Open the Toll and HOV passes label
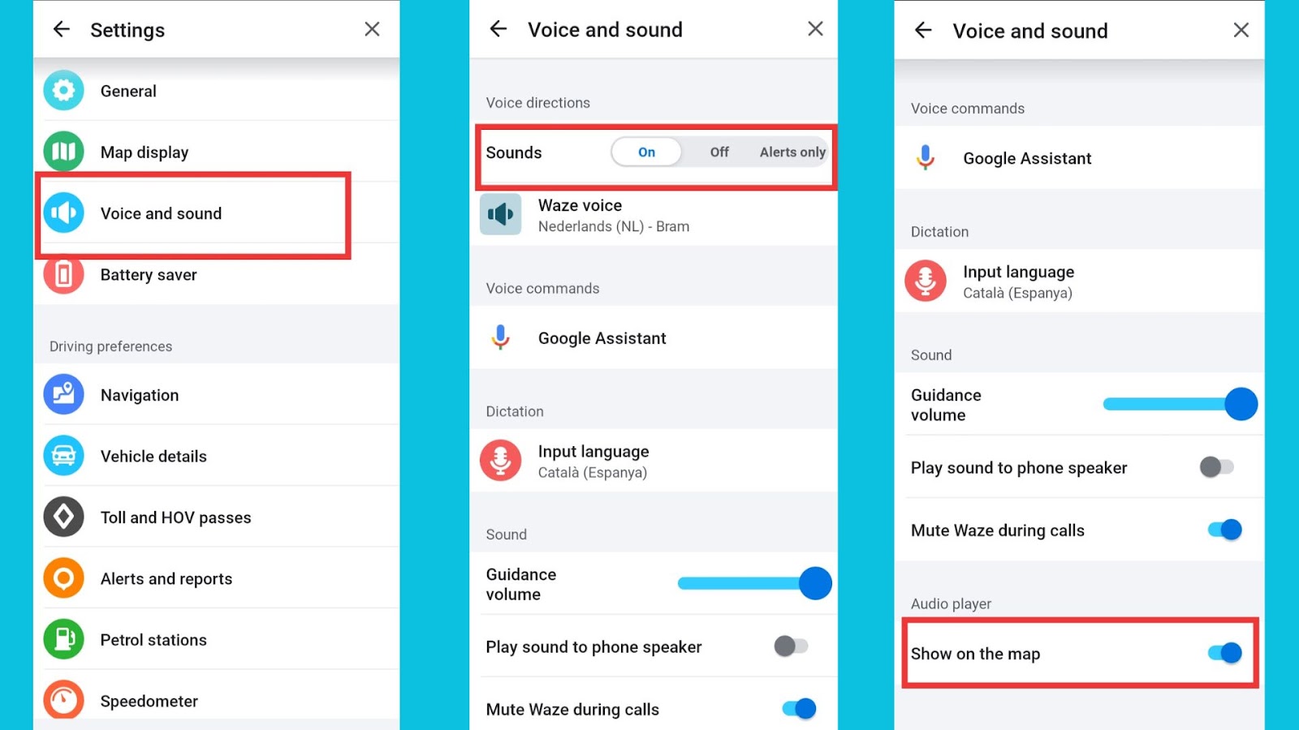Viewport: 1299px width, 730px height. [x=175, y=517]
